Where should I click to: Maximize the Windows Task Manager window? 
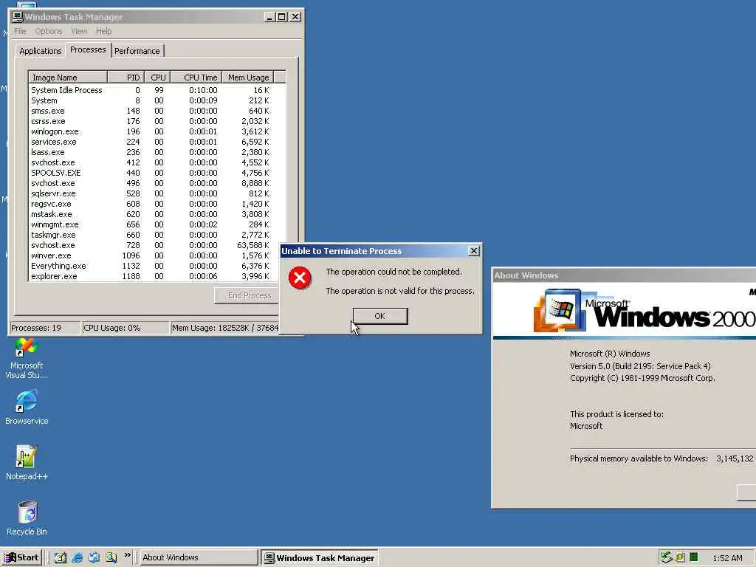pyautogui.click(x=282, y=17)
